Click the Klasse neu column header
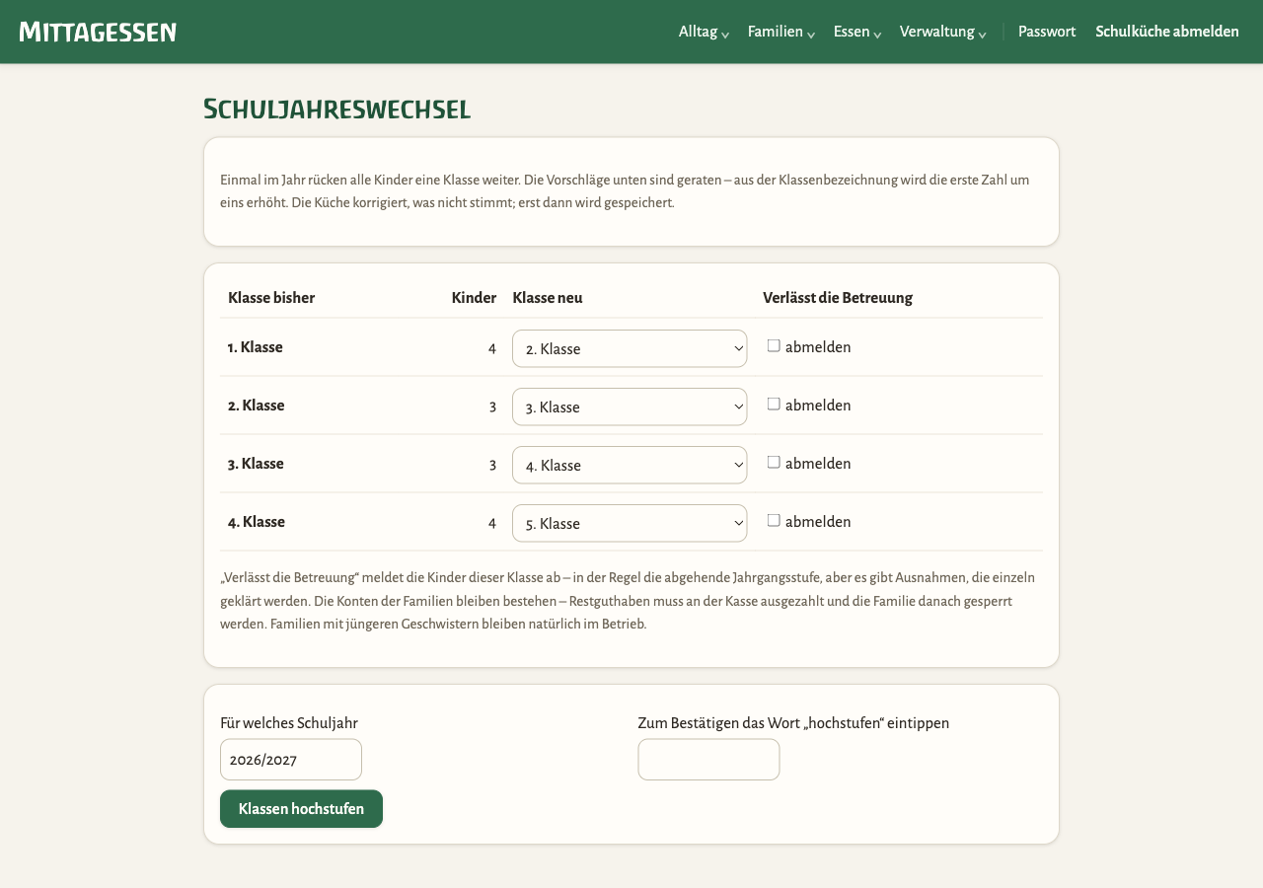Image resolution: width=1263 pixels, height=888 pixels. point(548,298)
